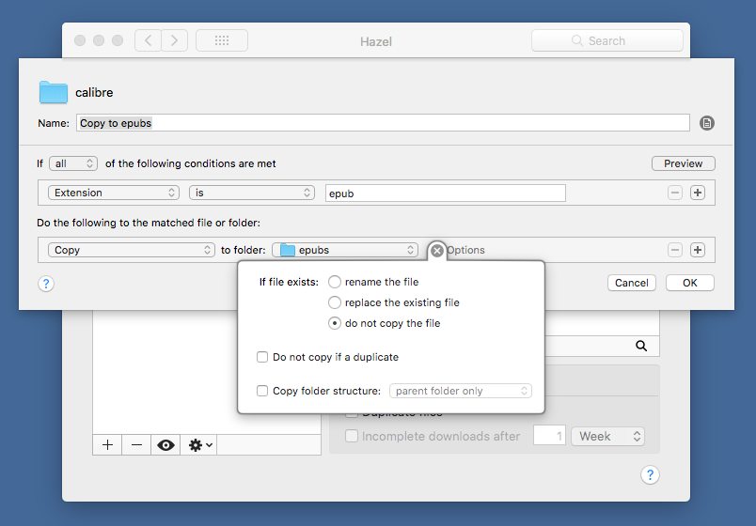Toggle the "Copy folder structure" checkbox
The image size is (756, 526).
pyautogui.click(x=263, y=391)
